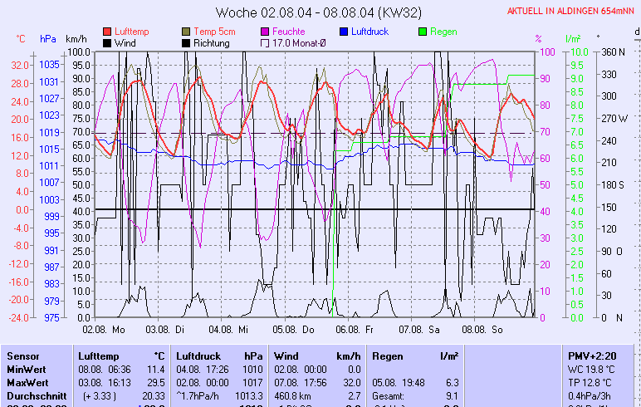Click the white 17.0 Monat-Ø legend box
Viewport: 641px width, 407px height.
point(265,42)
